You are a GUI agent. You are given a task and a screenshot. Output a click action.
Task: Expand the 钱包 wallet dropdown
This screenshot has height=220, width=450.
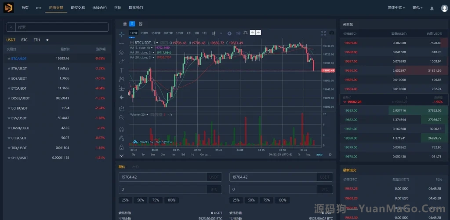point(417,8)
